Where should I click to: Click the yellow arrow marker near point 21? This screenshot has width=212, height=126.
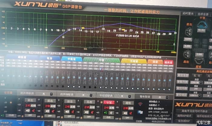click(123, 30)
